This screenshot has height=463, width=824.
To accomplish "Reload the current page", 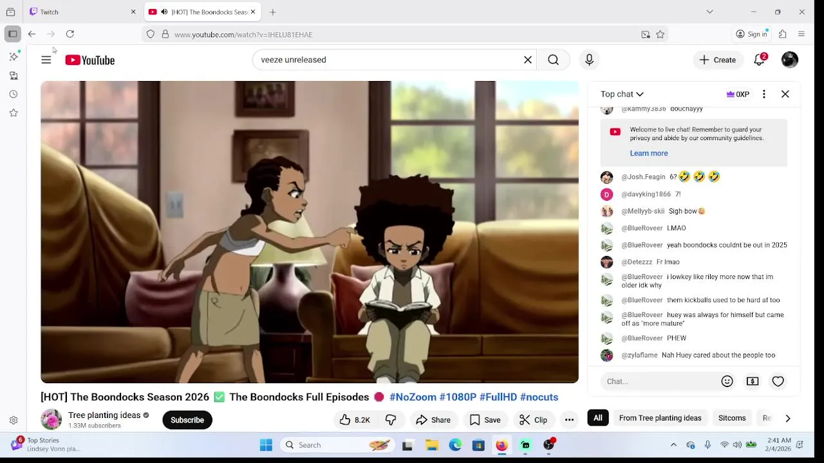I will point(70,34).
